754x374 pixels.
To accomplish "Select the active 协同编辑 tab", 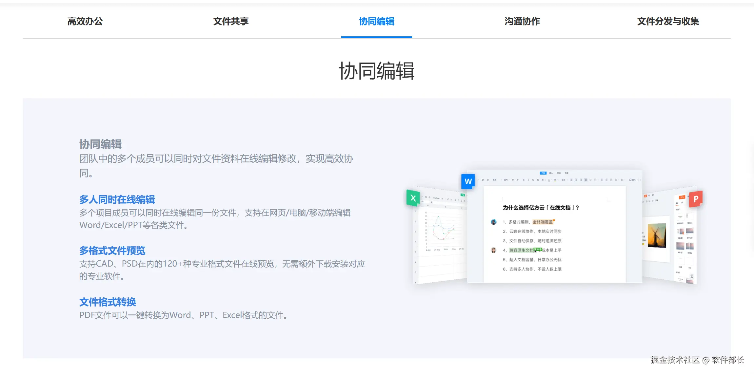I will [376, 21].
